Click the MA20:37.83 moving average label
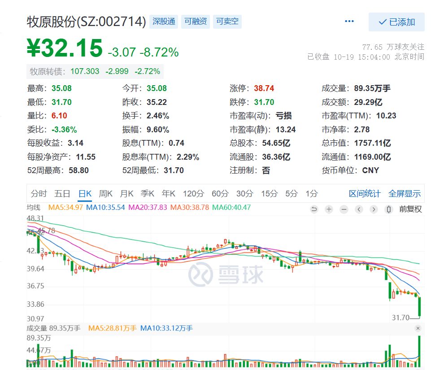The height and width of the screenshot is (370, 435). [148, 208]
